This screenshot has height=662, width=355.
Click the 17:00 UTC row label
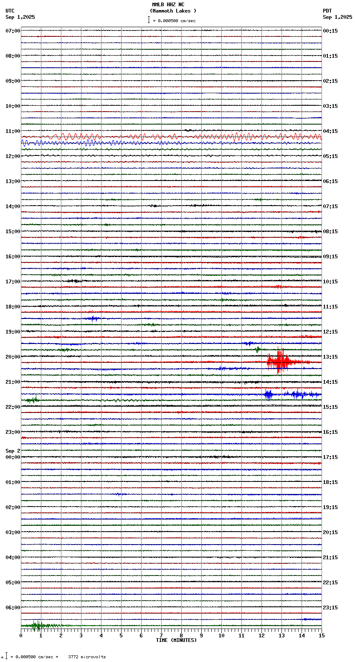point(13,282)
